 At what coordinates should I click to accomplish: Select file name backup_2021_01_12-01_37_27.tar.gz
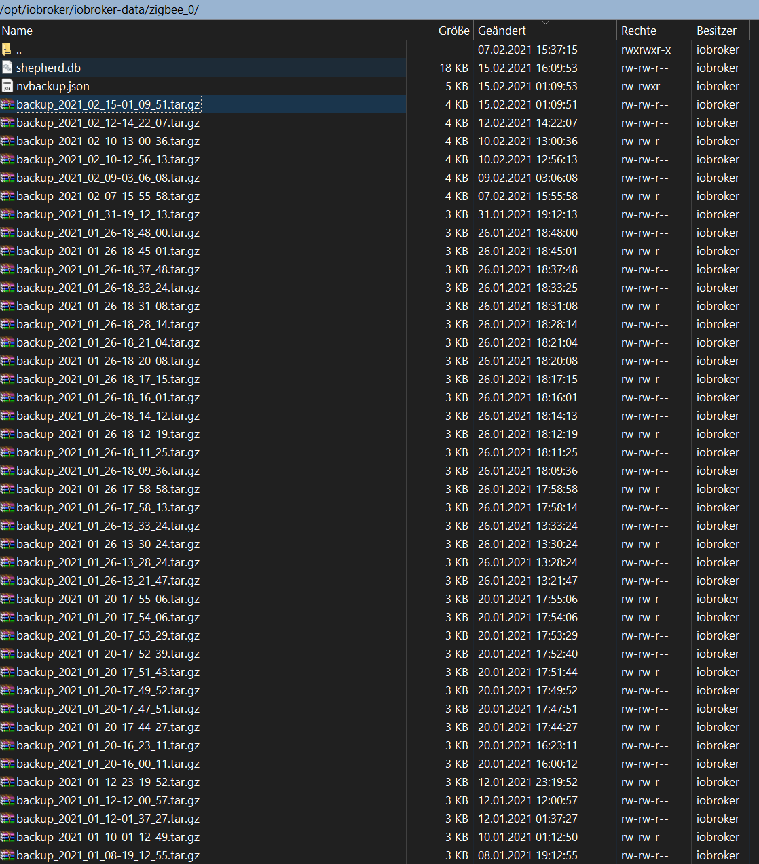point(108,819)
